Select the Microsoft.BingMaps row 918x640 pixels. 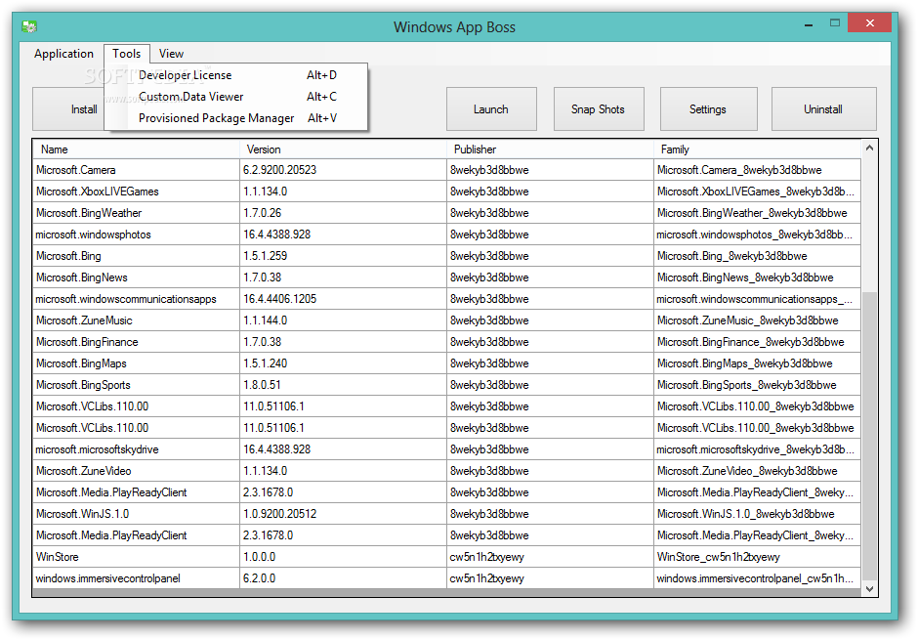[446, 363]
